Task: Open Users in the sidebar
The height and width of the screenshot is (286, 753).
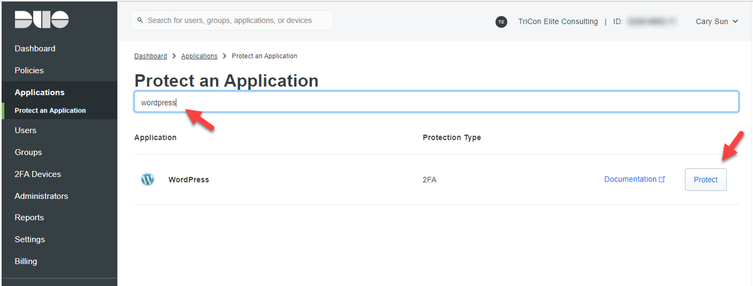Action: coord(25,130)
